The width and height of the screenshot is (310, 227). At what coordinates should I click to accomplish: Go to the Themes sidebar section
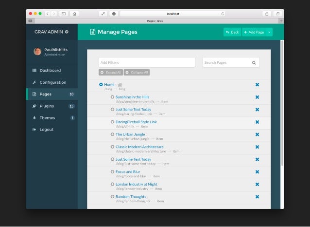pos(52,118)
